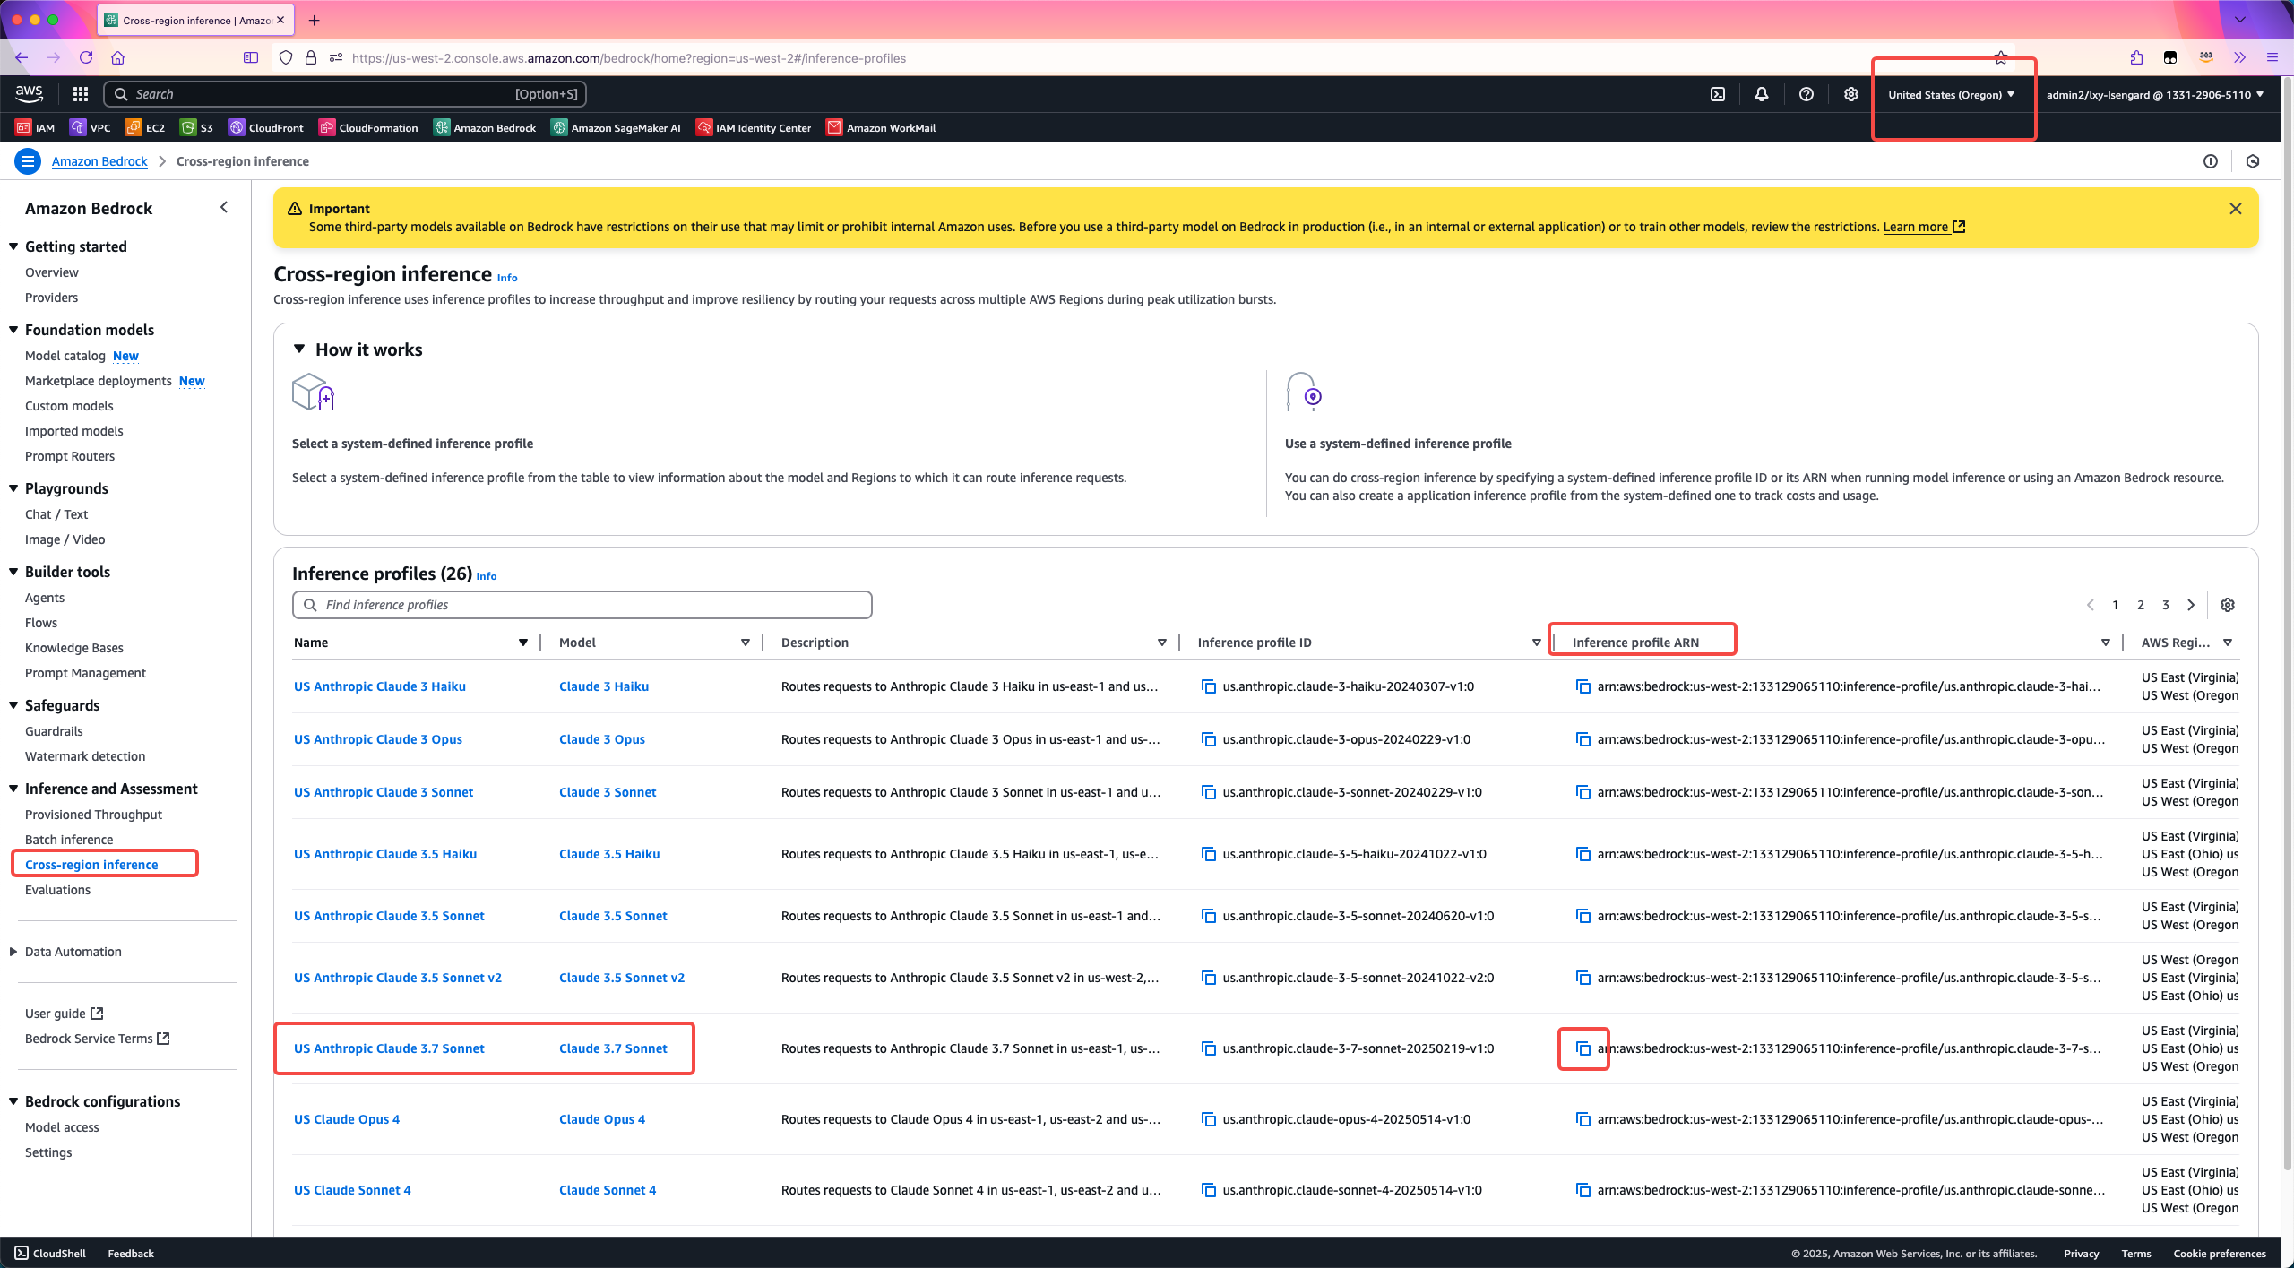The width and height of the screenshot is (2294, 1268).
Task: Open Model access under Bedrock configurations
Action: [62, 1127]
